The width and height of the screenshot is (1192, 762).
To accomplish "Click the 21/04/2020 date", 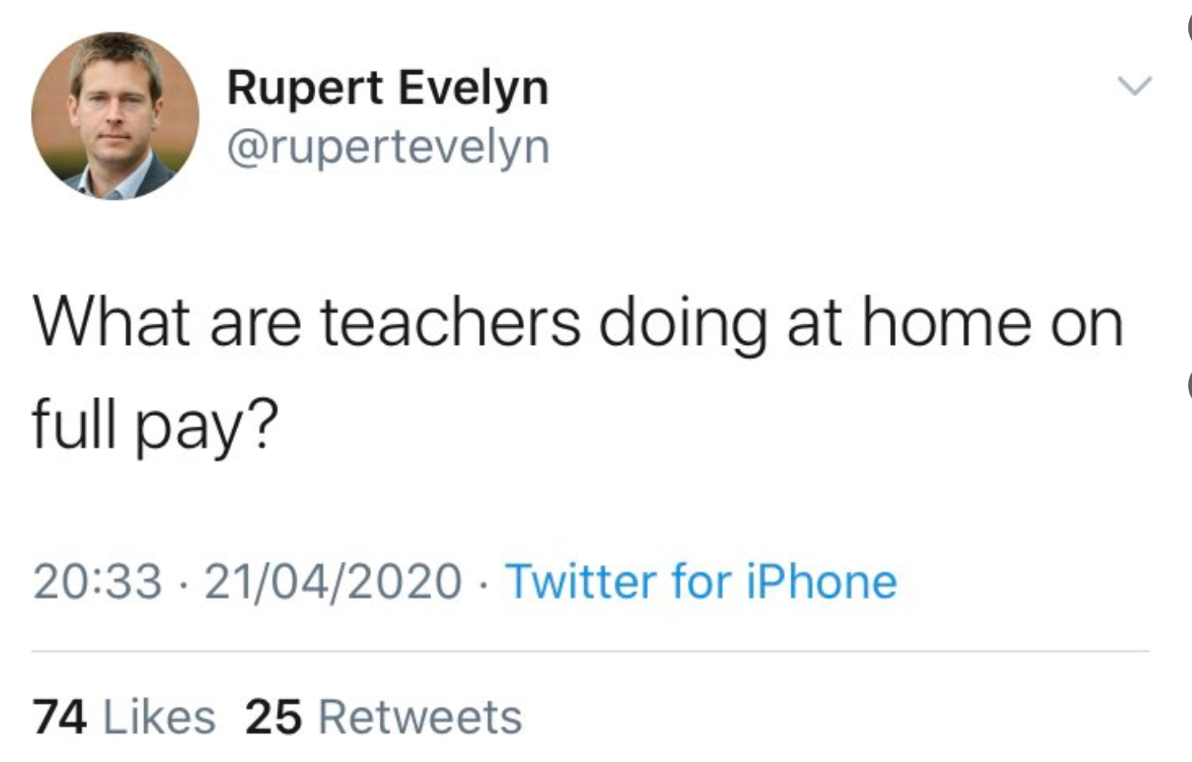I will point(333,581).
